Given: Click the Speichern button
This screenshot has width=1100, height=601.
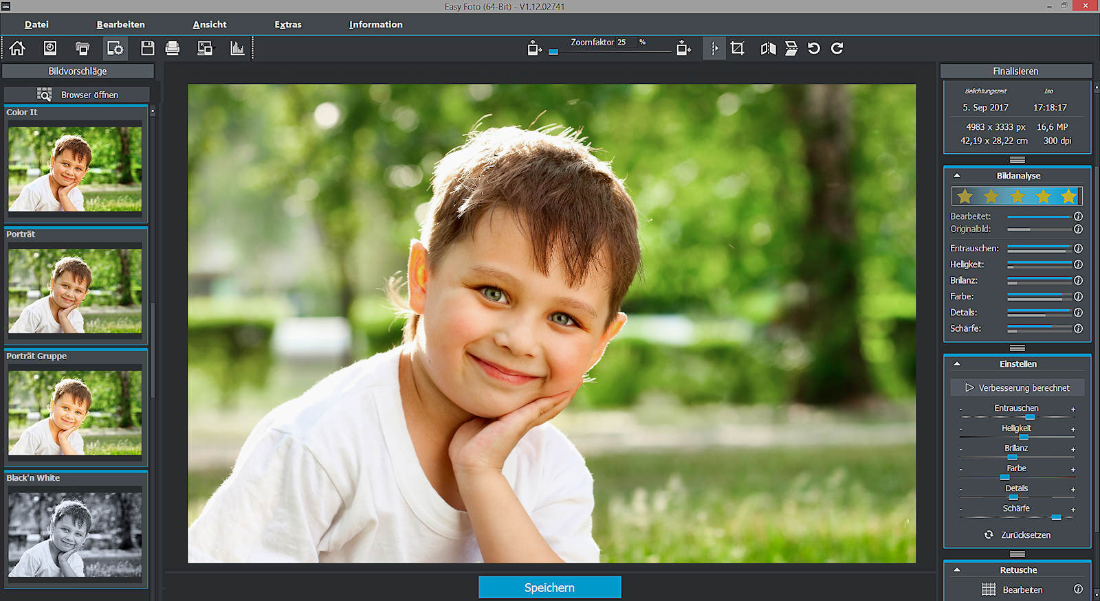Looking at the screenshot, I should 549,587.
